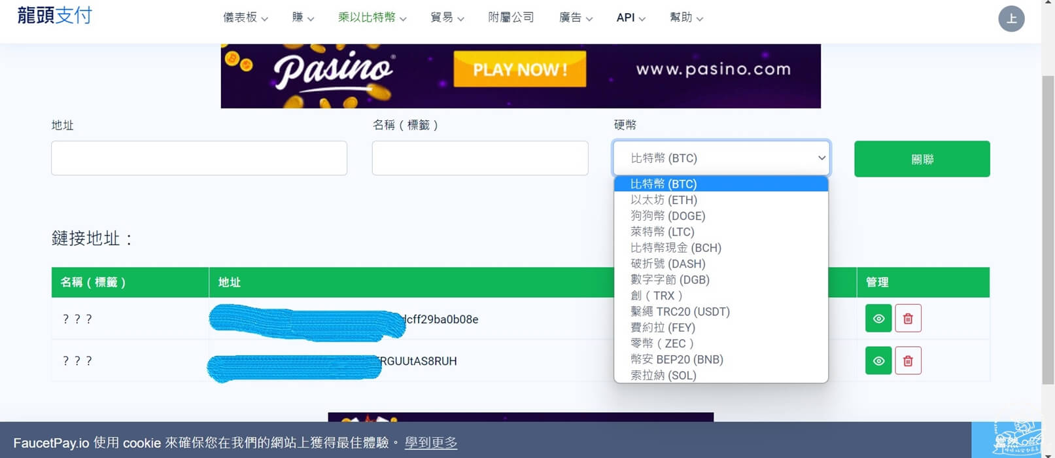1055x458 pixels.
Task: Pick TRC20 (USDT) option
Action: tap(721, 311)
